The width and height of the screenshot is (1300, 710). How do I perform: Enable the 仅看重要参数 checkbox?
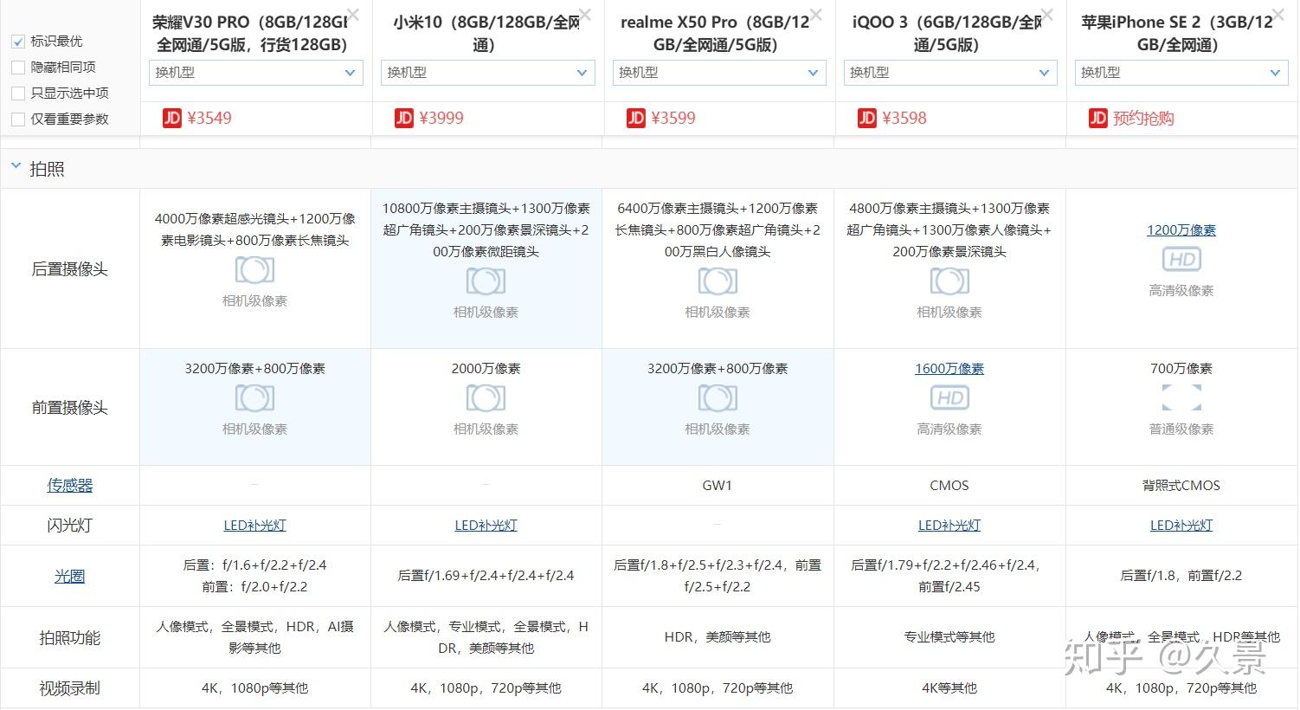[18, 119]
